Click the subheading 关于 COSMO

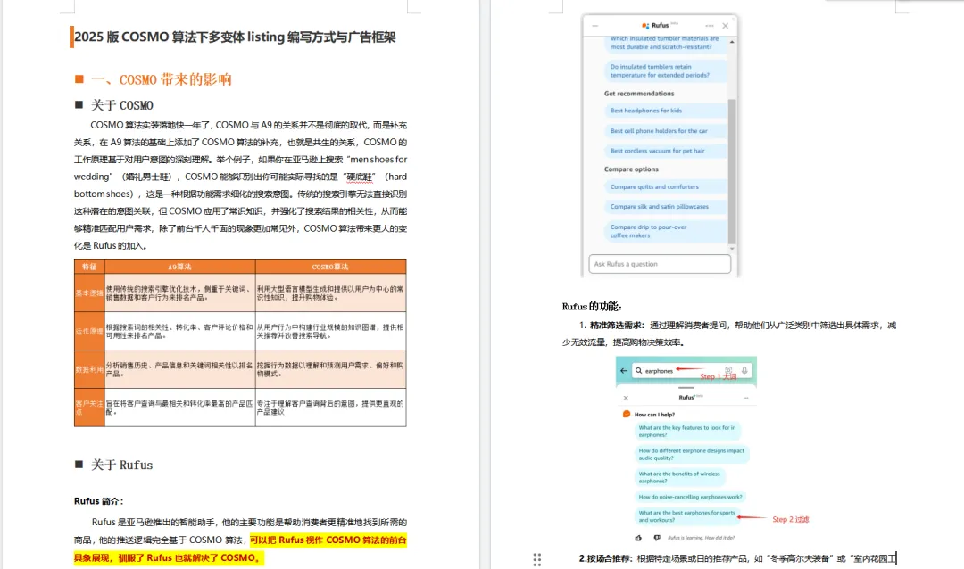coord(121,105)
